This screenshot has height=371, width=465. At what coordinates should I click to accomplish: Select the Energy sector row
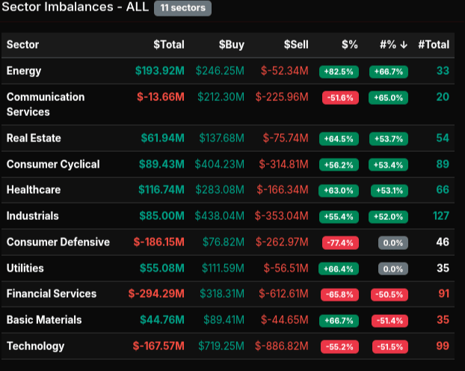pyautogui.click(x=24, y=71)
